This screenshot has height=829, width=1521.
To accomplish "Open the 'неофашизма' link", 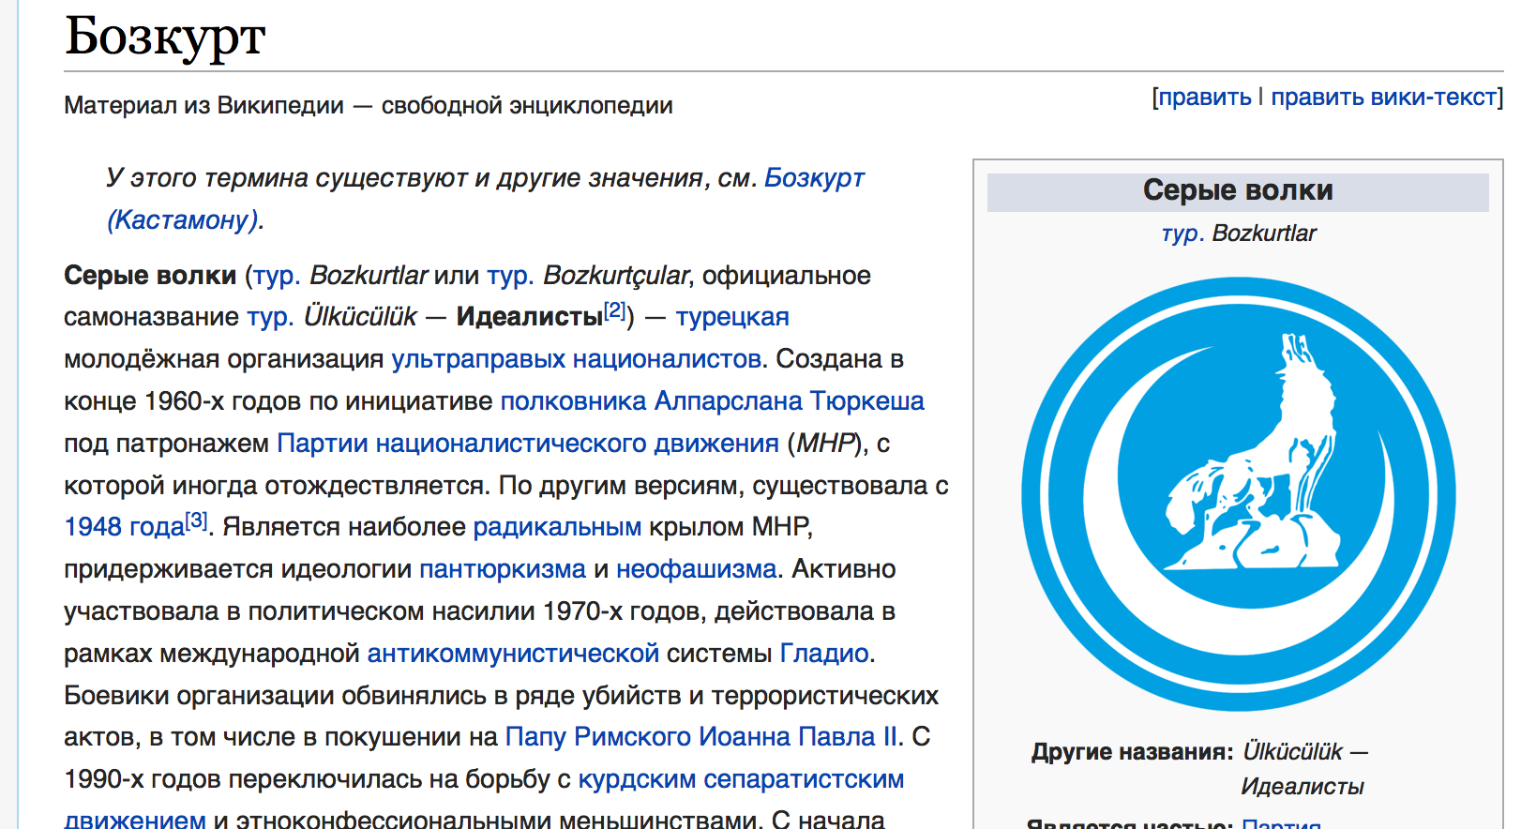I will coord(697,569).
